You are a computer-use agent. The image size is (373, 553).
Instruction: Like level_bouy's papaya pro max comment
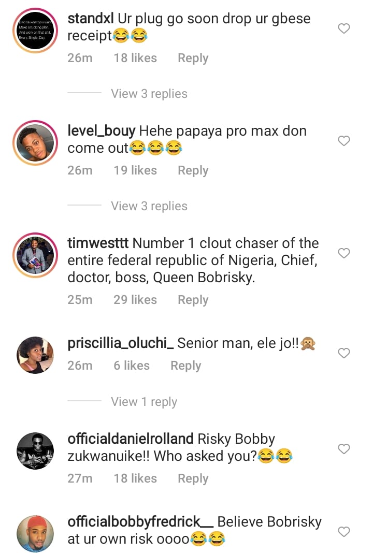tap(344, 141)
